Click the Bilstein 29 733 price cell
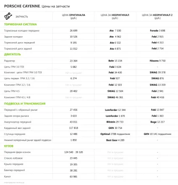Image resolution: width=178 pixels, height=185 pixels. [x=115, y=122]
